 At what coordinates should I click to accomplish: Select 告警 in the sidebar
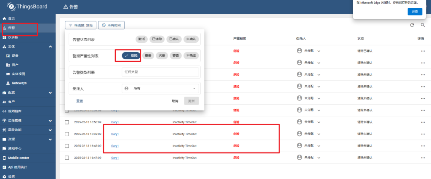pos(28,28)
